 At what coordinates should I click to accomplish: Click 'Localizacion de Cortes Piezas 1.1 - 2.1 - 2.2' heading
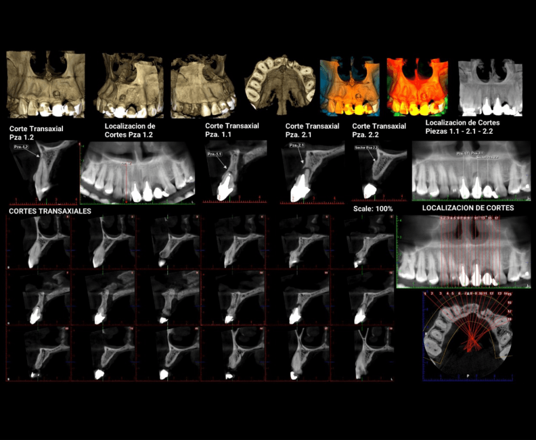coord(463,127)
